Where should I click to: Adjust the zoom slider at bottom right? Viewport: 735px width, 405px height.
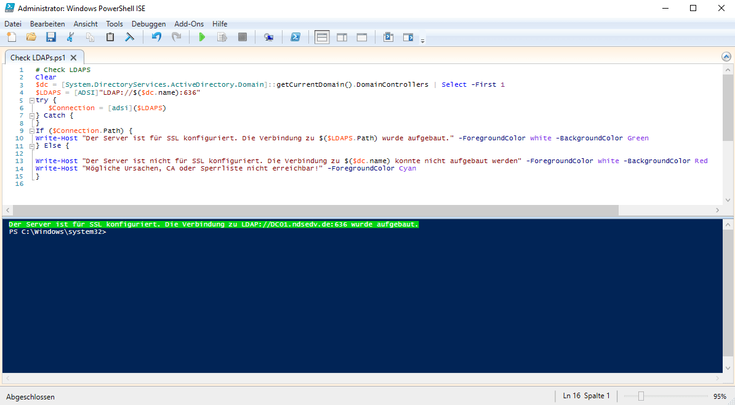pos(642,396)
